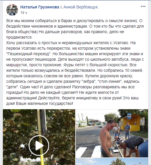This screenshot has width=151, height=165.
Task: Open the 19 ч. post timestamp
Action: 24,13
